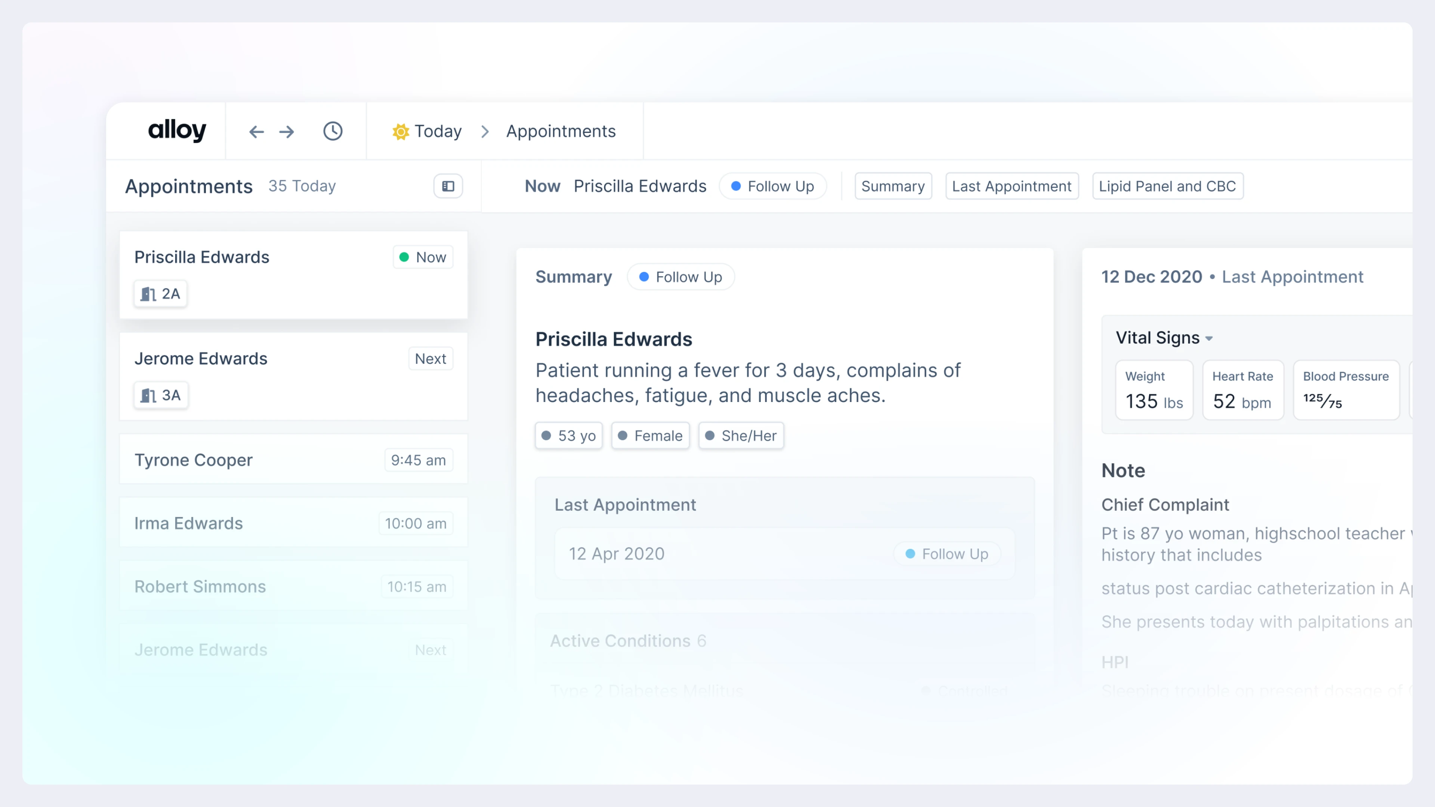
Task: Click the room 3A door icon
Action: coord(148,395)
